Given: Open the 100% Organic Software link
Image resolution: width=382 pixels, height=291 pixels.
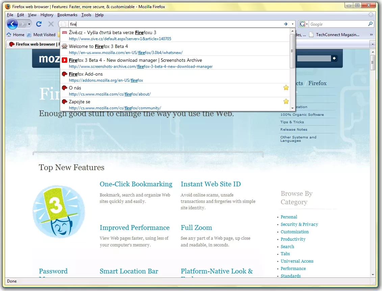Looking at the screenshot, I should click(x=302, y=115).
